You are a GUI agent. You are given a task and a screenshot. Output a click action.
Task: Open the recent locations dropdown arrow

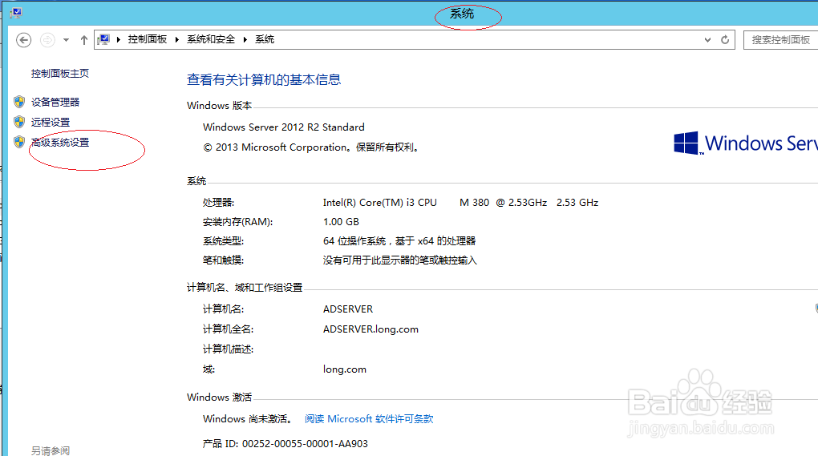[67, 40]
